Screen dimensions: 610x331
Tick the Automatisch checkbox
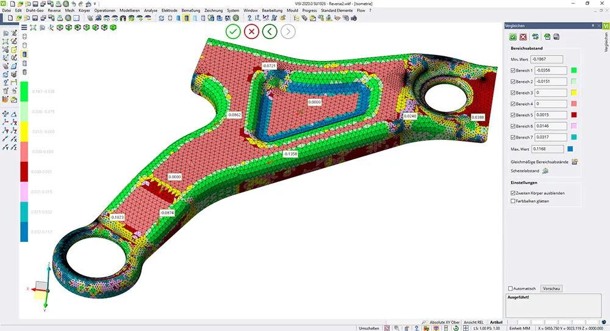coord(511,288)
